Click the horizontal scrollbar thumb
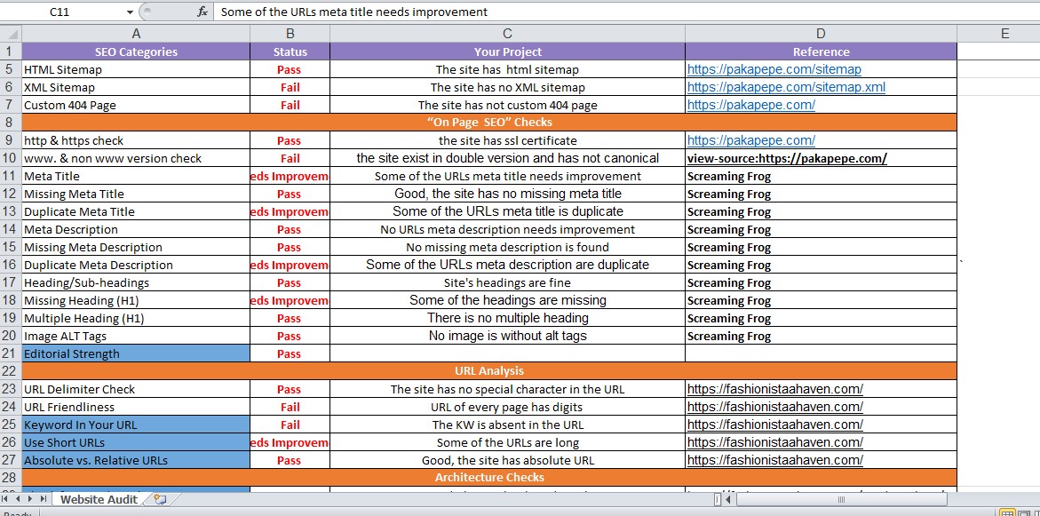1040x516 pixels. tap(839, 500)
